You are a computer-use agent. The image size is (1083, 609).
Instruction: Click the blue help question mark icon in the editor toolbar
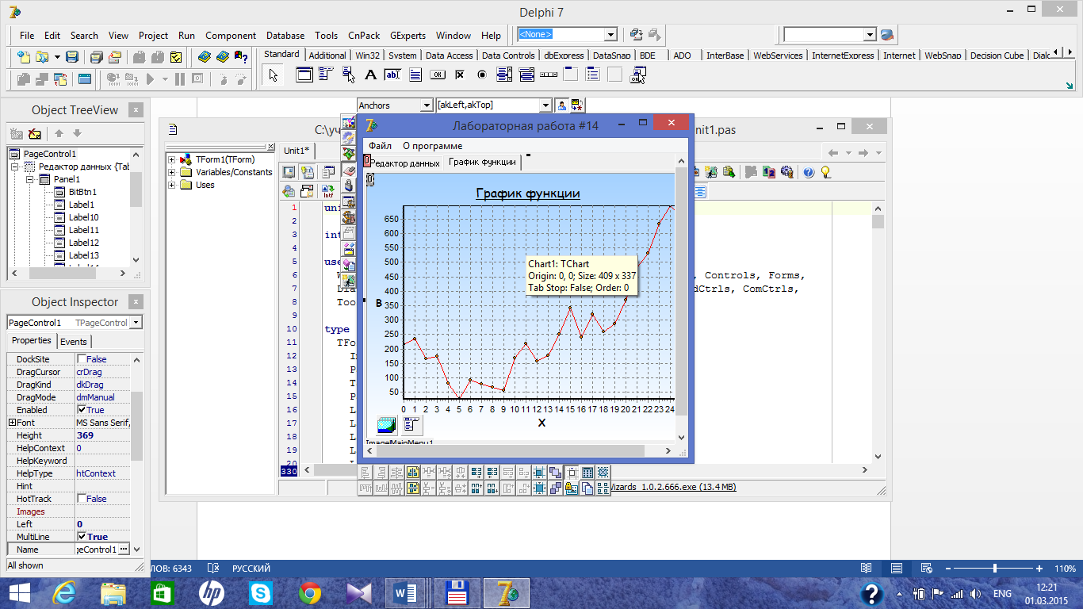coord(809,172)
